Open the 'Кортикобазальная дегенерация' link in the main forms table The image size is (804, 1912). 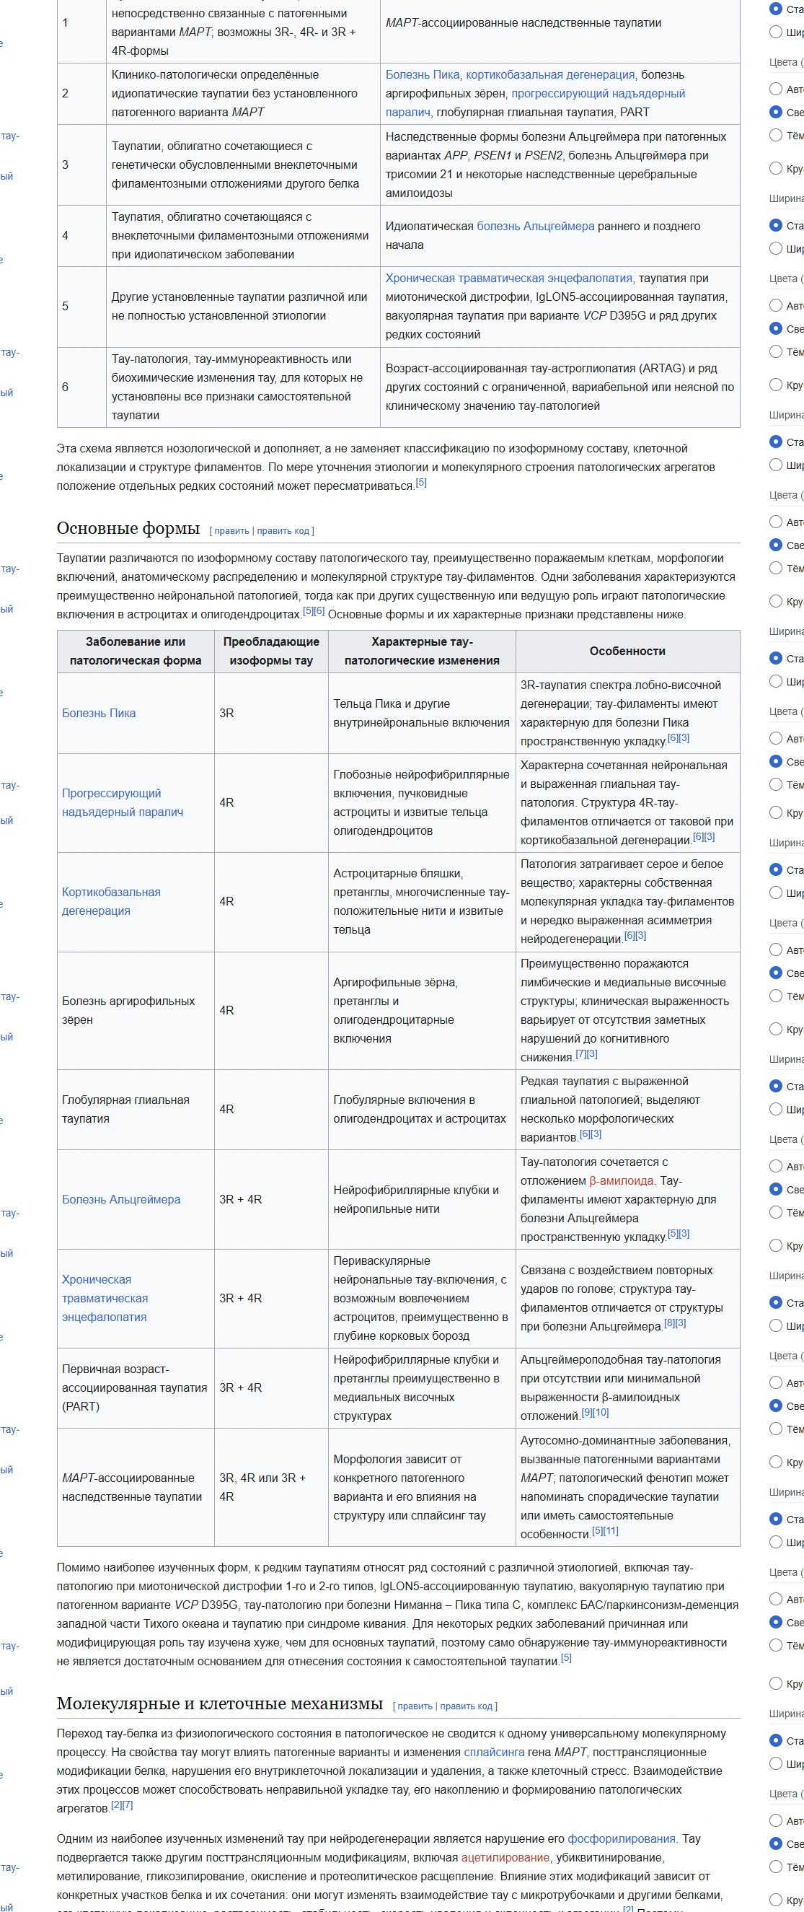coord(111,902)
